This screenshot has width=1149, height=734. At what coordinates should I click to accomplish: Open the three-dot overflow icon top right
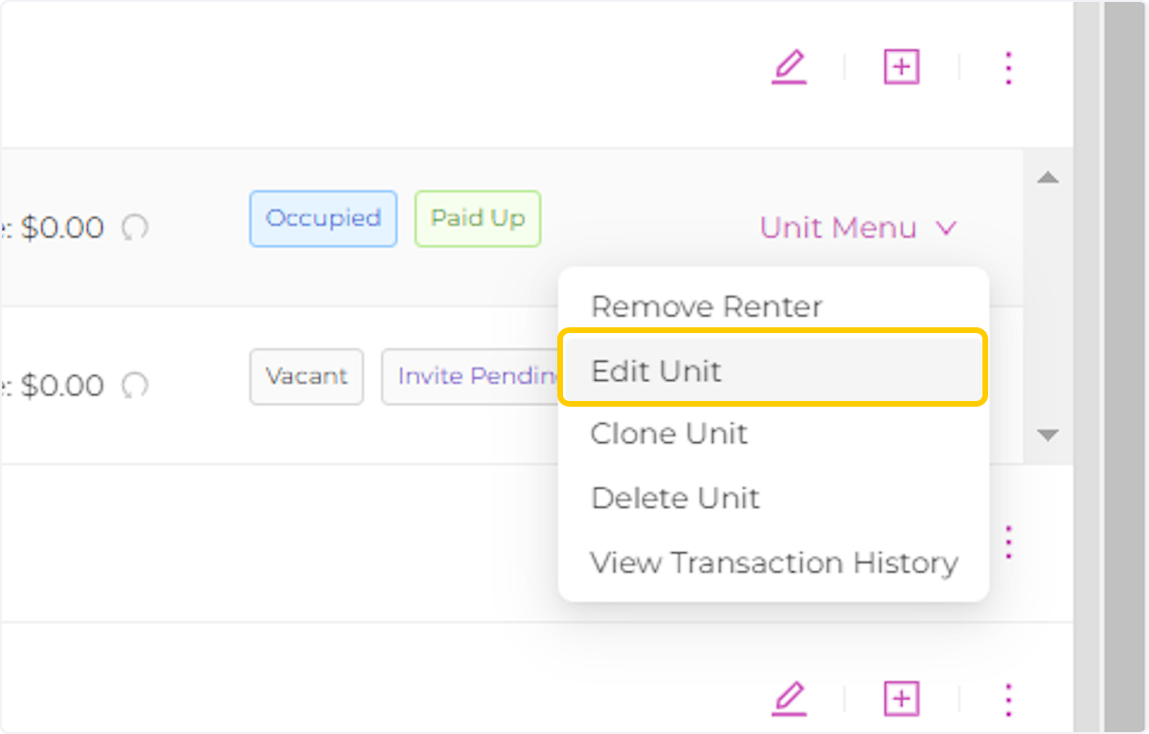click(x=1008, y=67)
